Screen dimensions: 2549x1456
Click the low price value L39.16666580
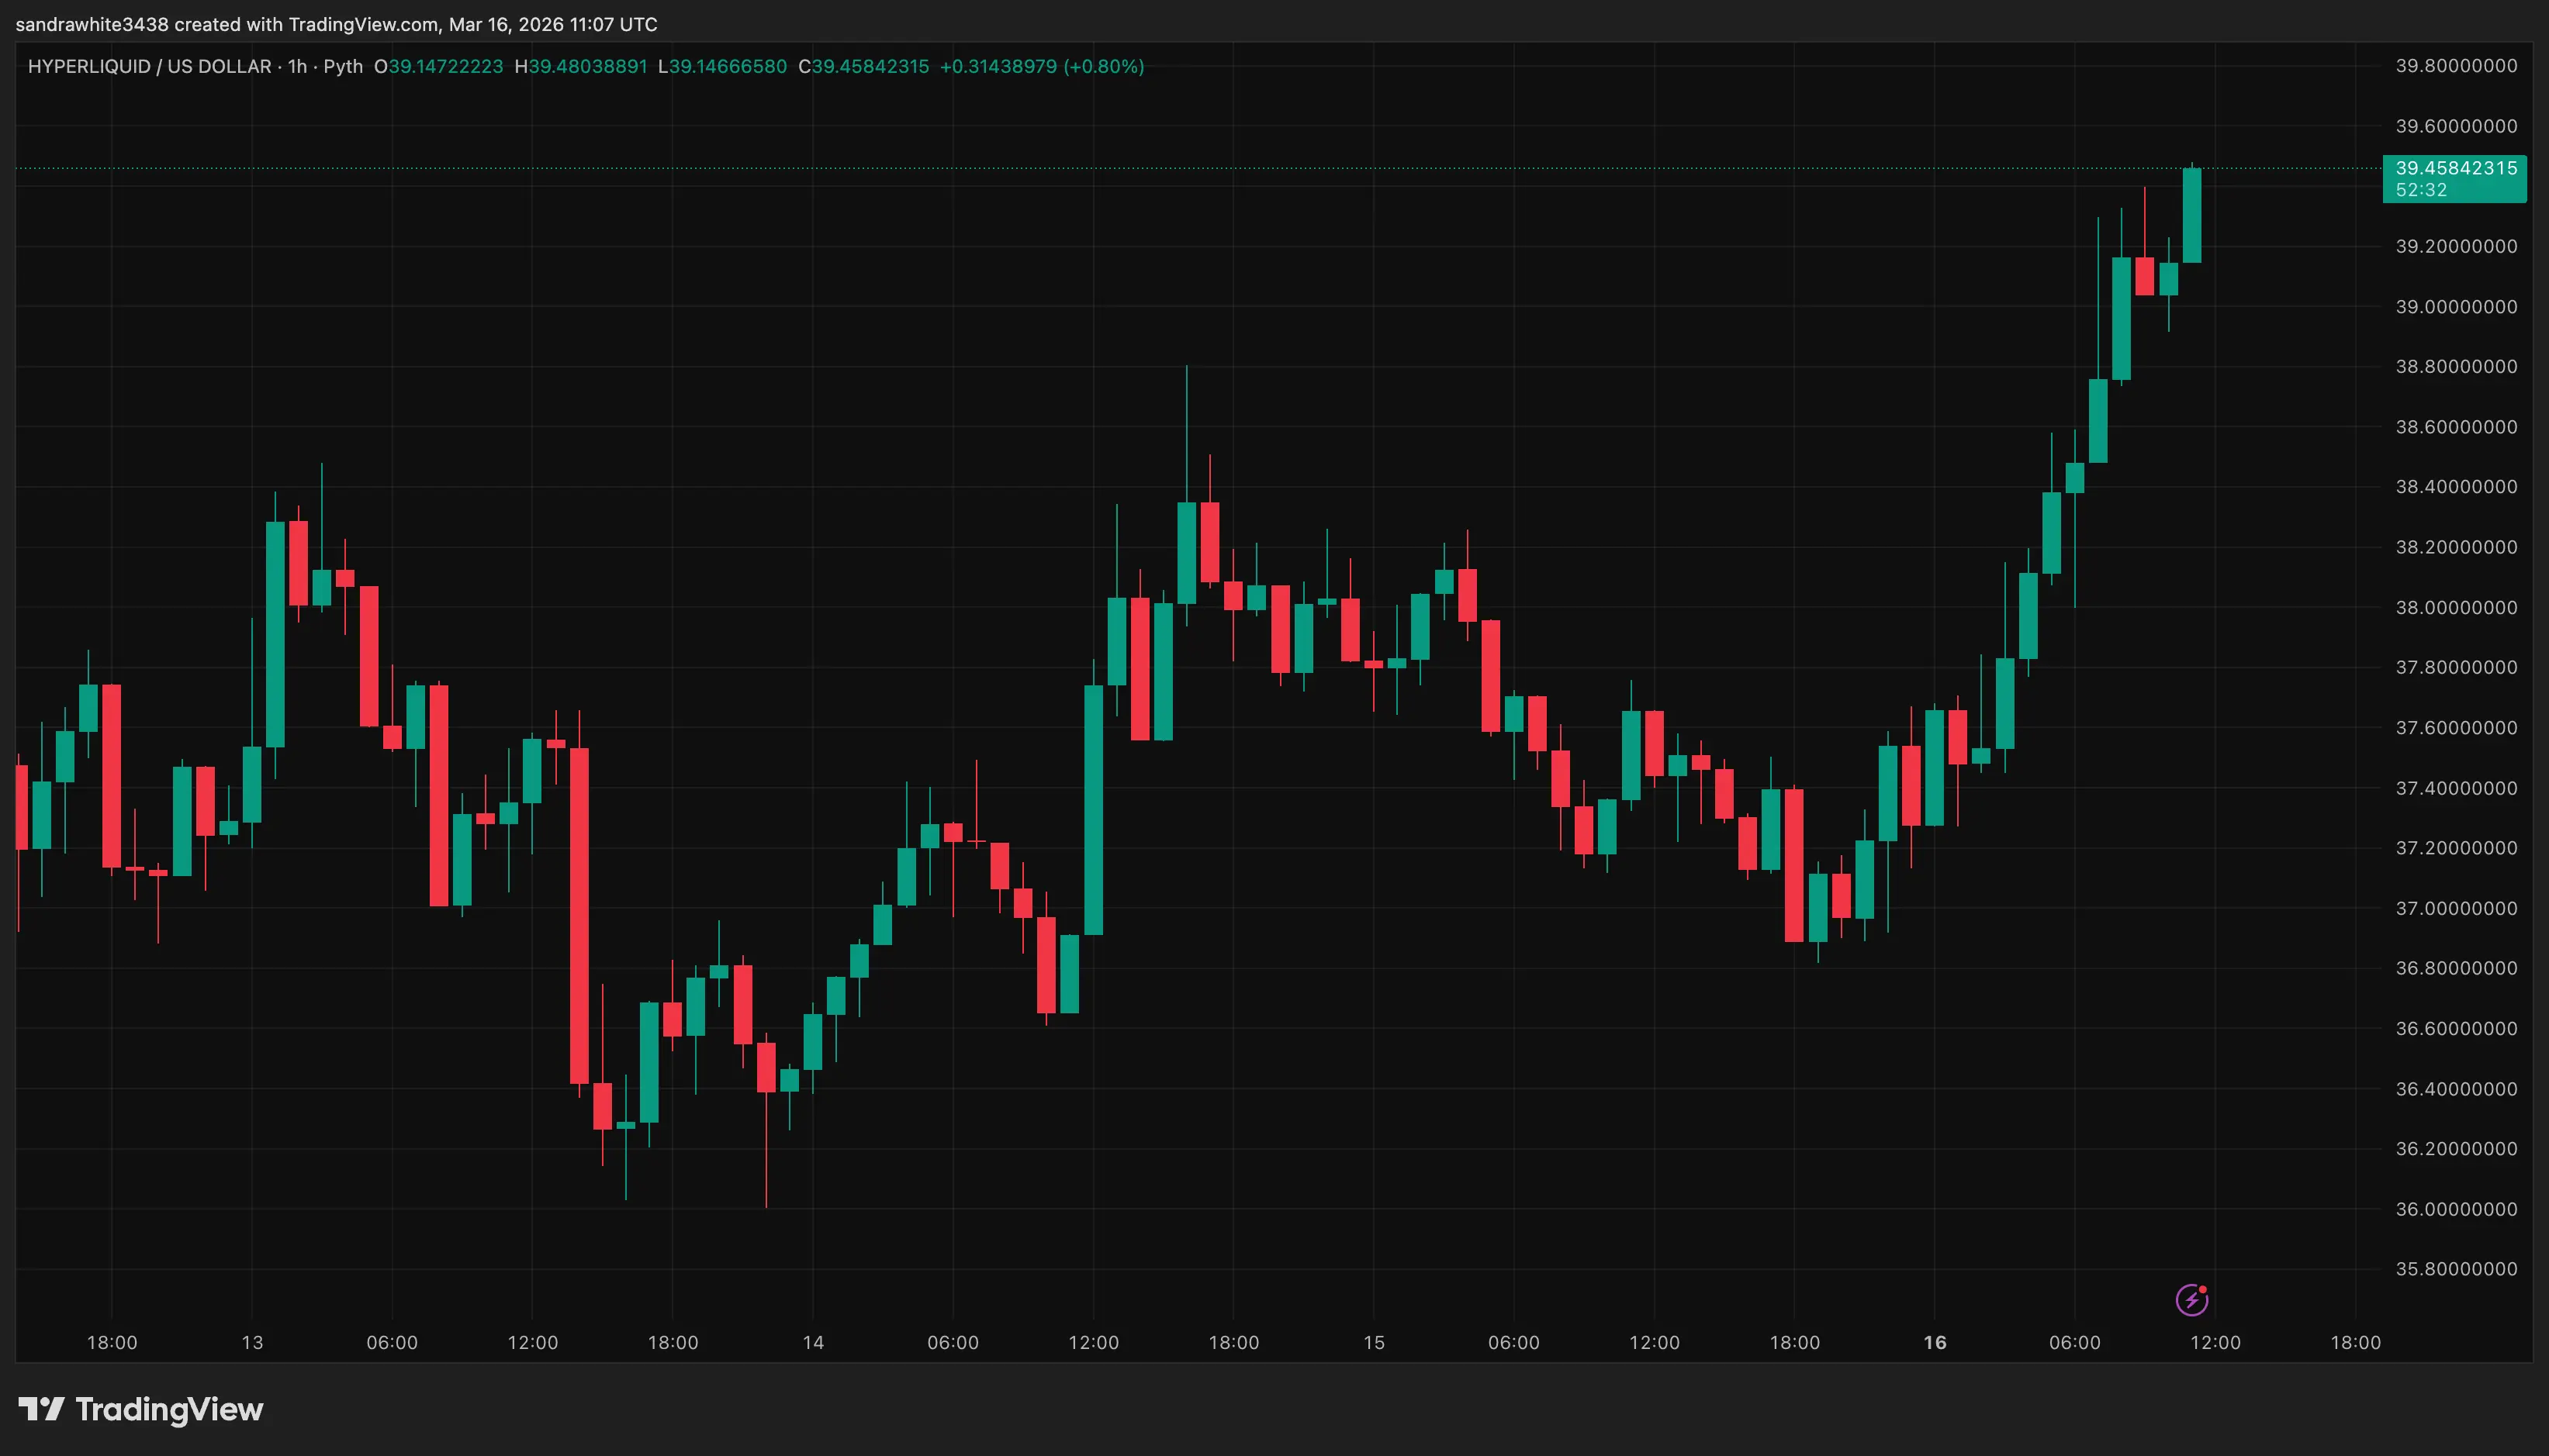pyautogui.click(x=722, y=66)
